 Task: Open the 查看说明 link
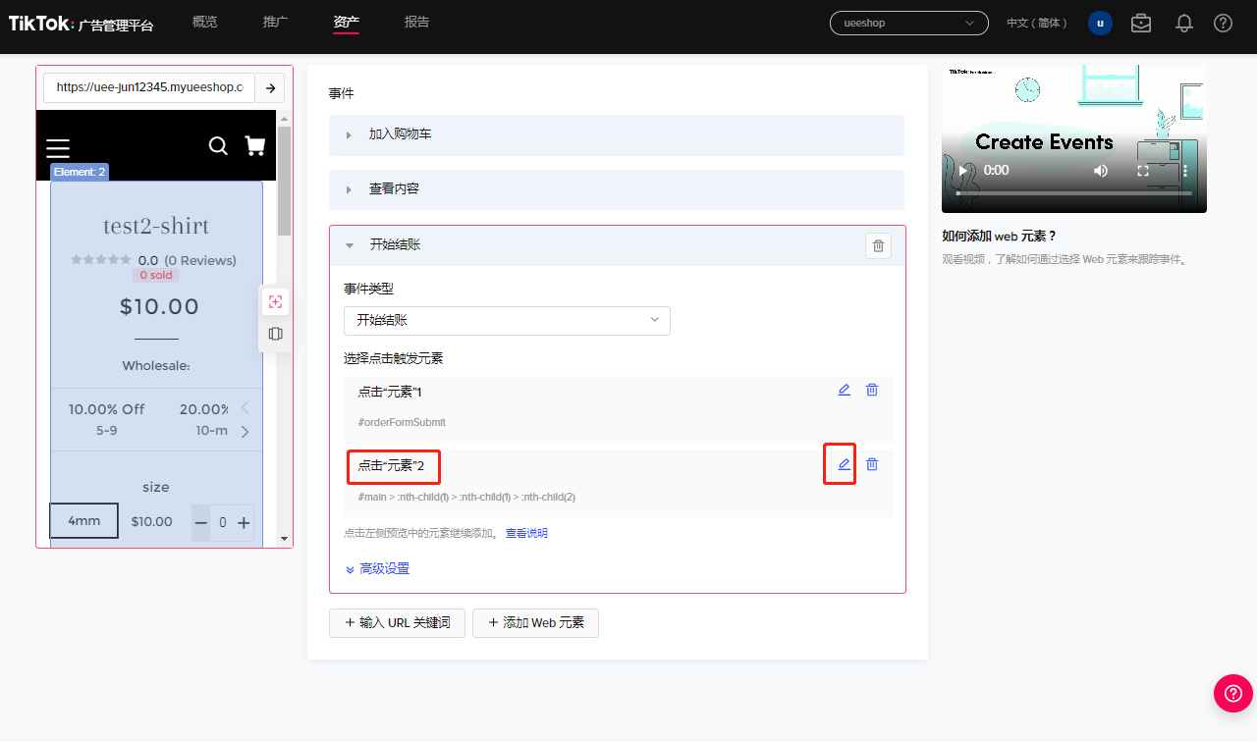pos(526,533)
